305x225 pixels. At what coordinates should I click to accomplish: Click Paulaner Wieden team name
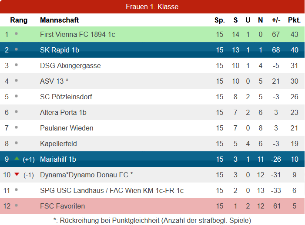[x=67, y=128]
